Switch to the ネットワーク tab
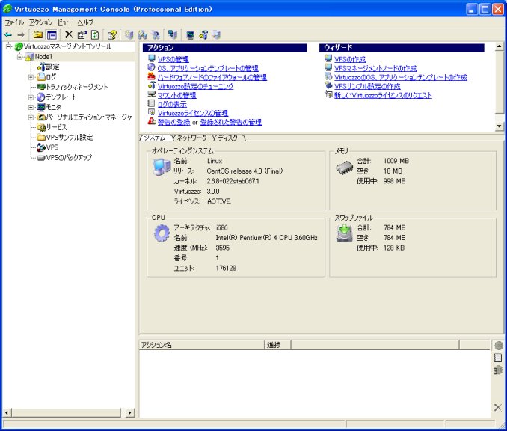 click(192, 138)
